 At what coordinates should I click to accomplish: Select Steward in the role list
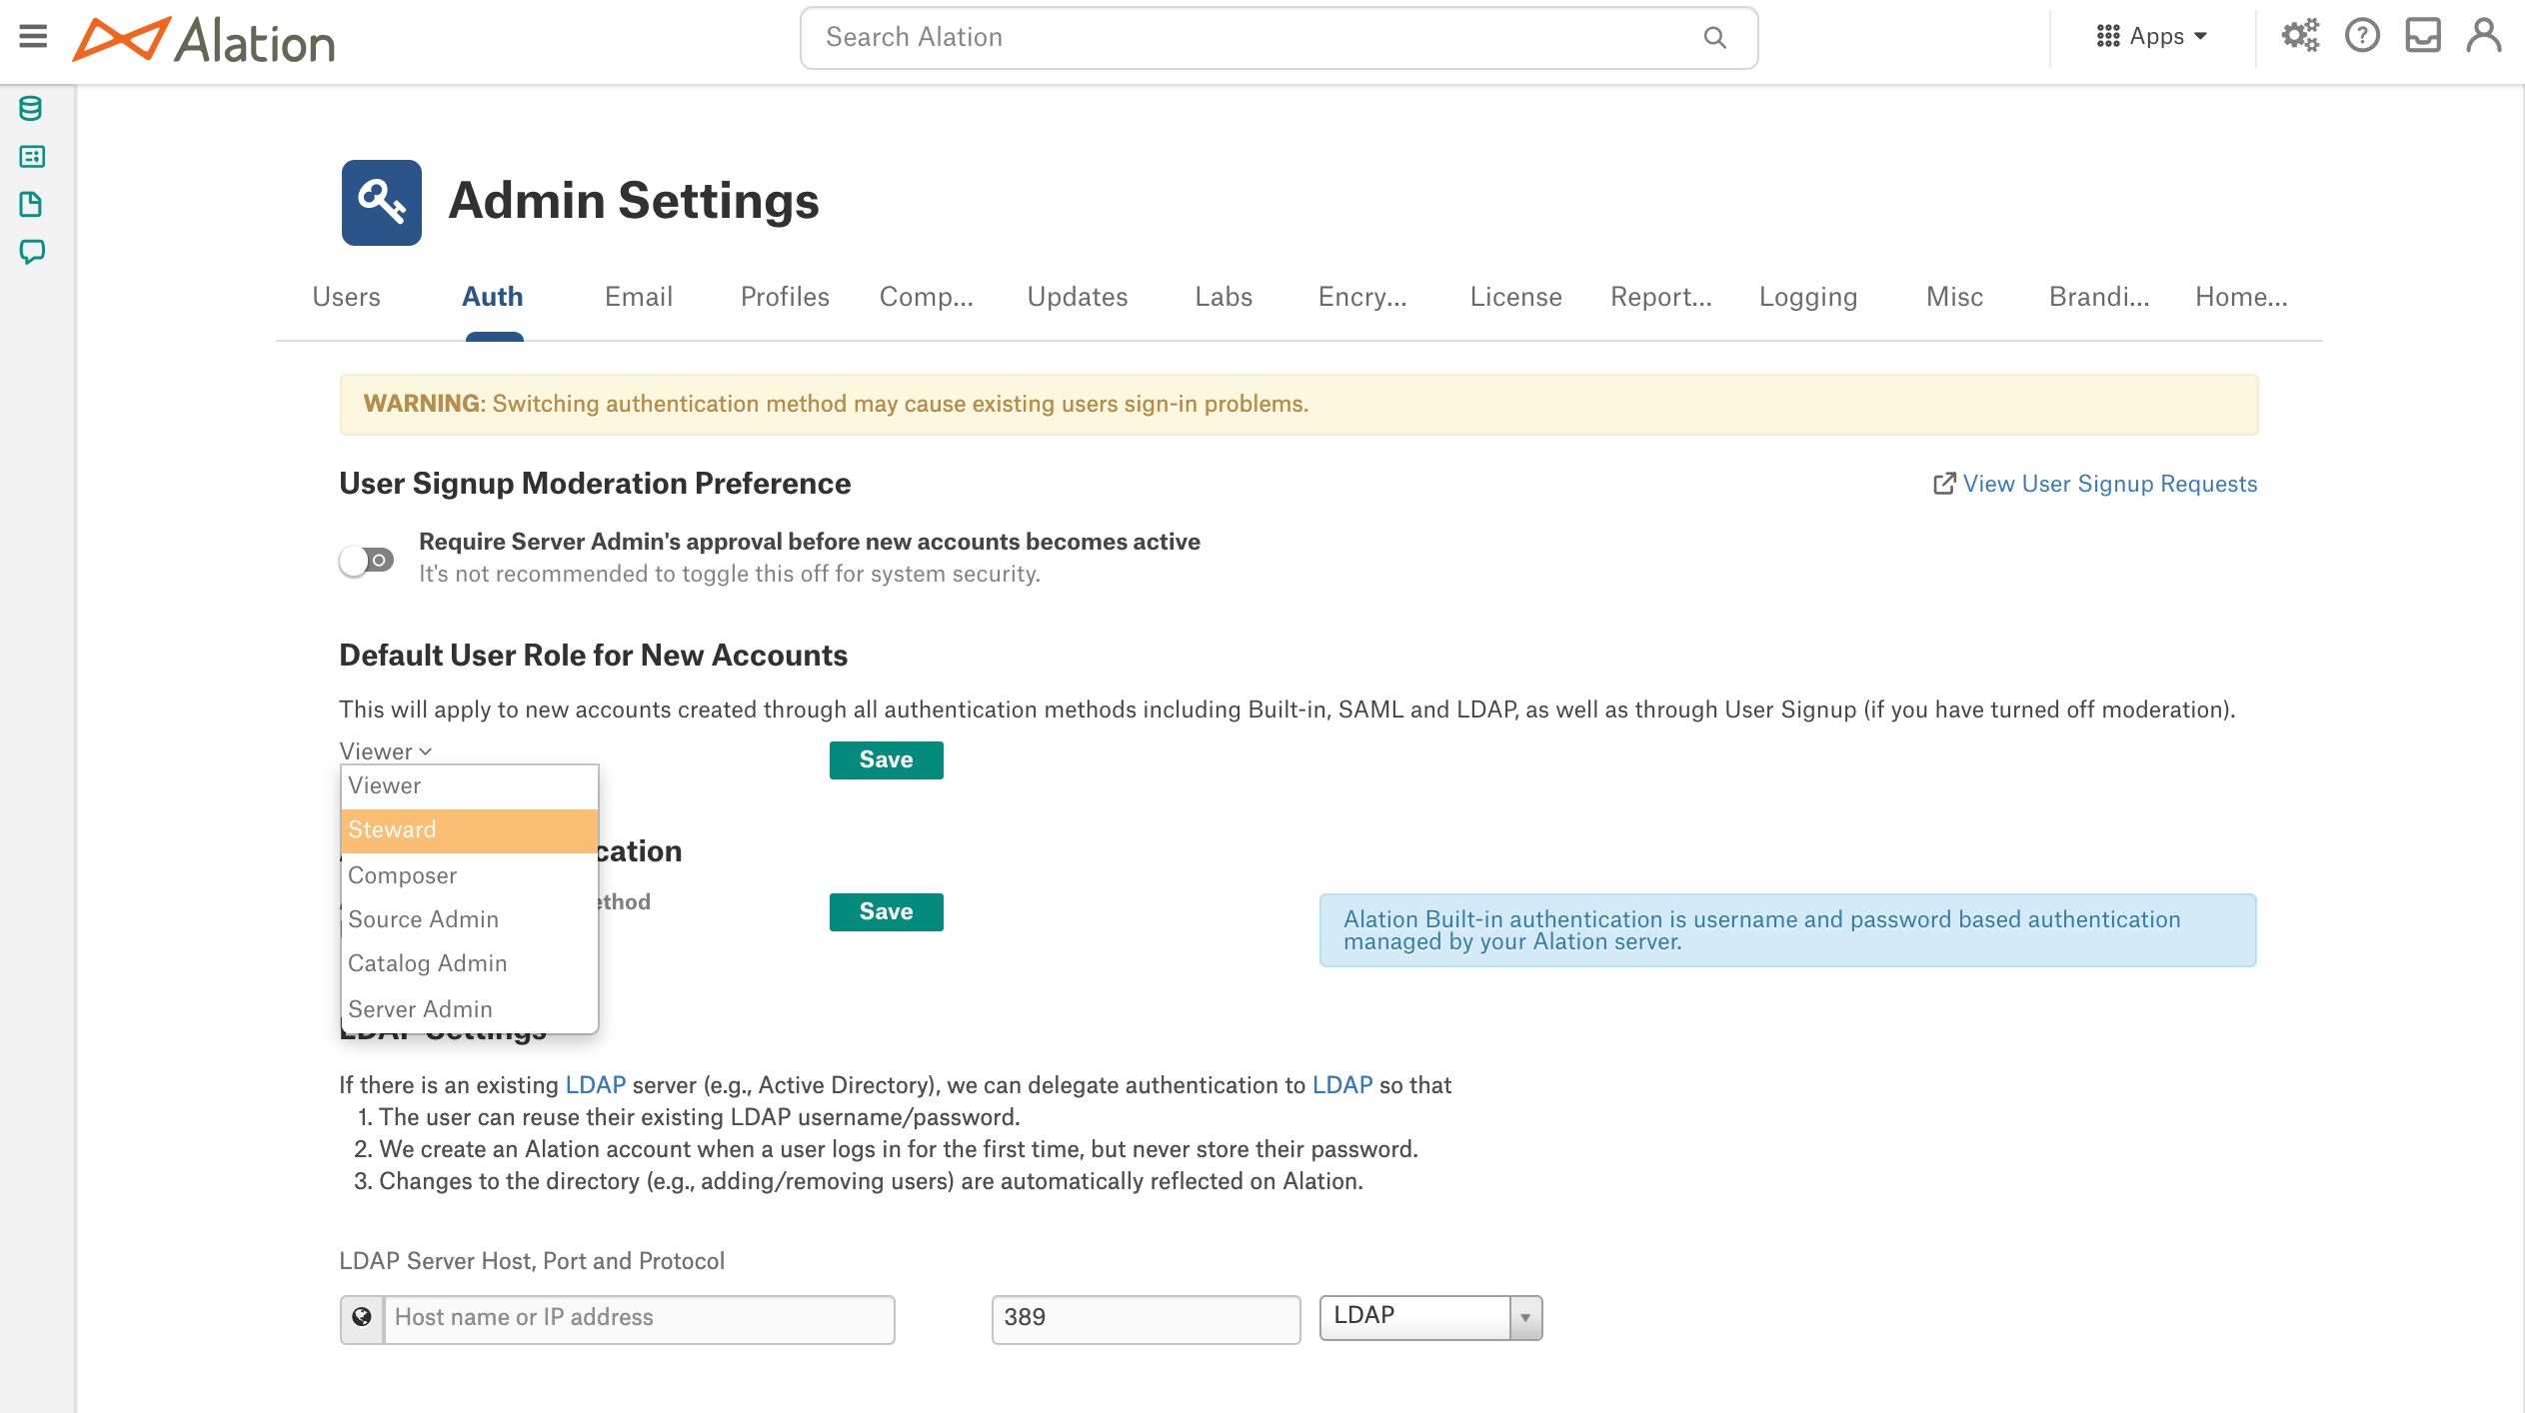coord(470,830)
